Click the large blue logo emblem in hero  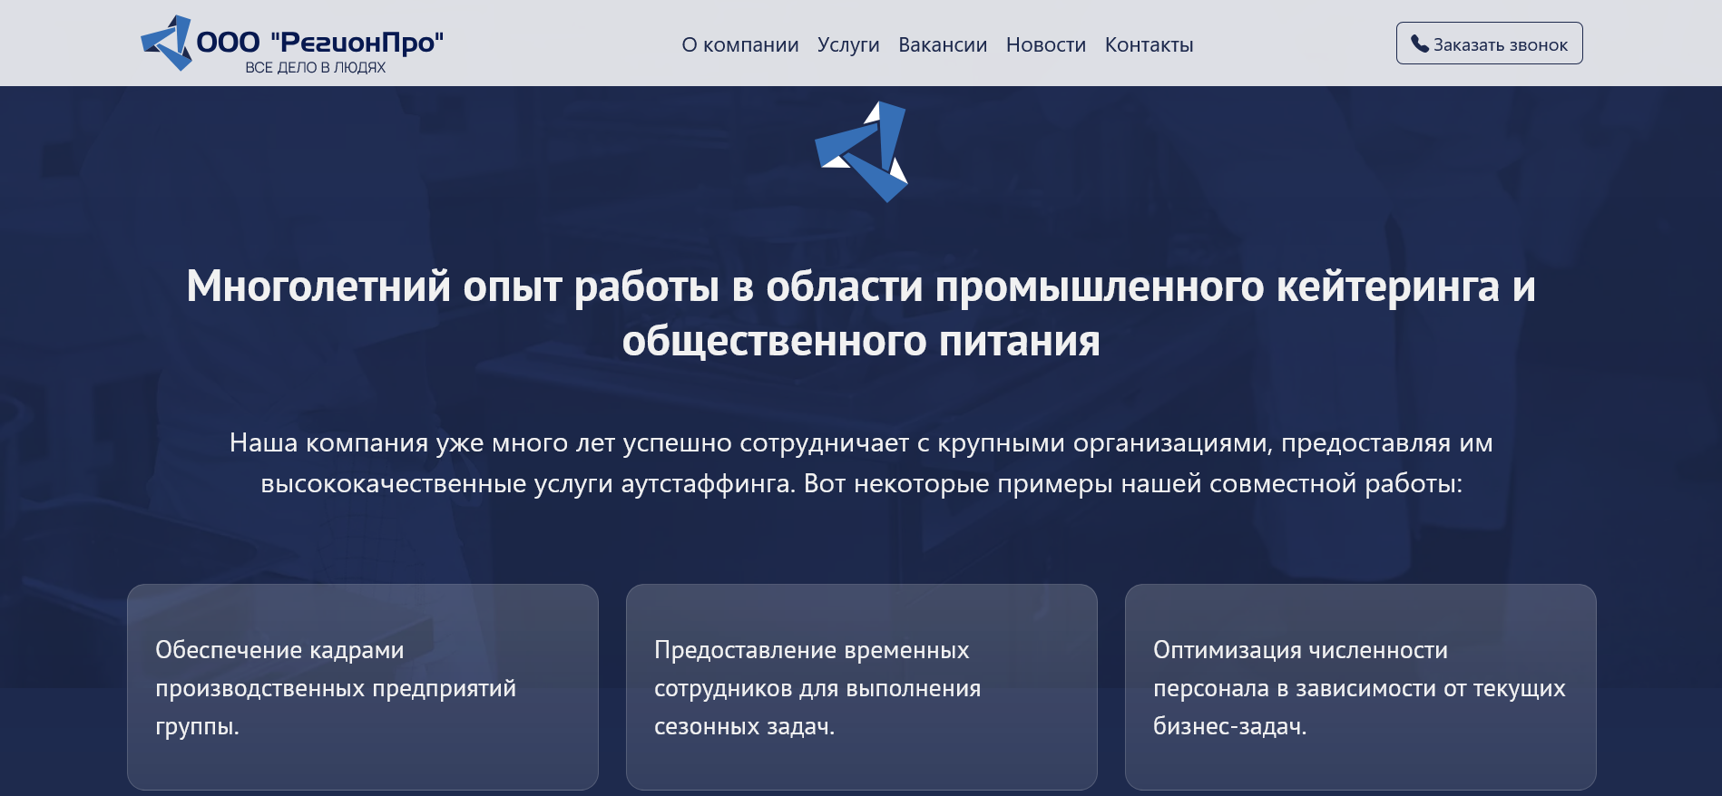861,151
